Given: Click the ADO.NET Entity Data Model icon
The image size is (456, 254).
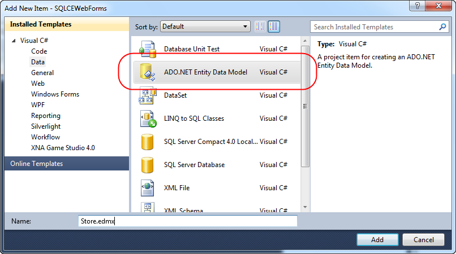Looking at the screenshot, I should tap(148, 72).
